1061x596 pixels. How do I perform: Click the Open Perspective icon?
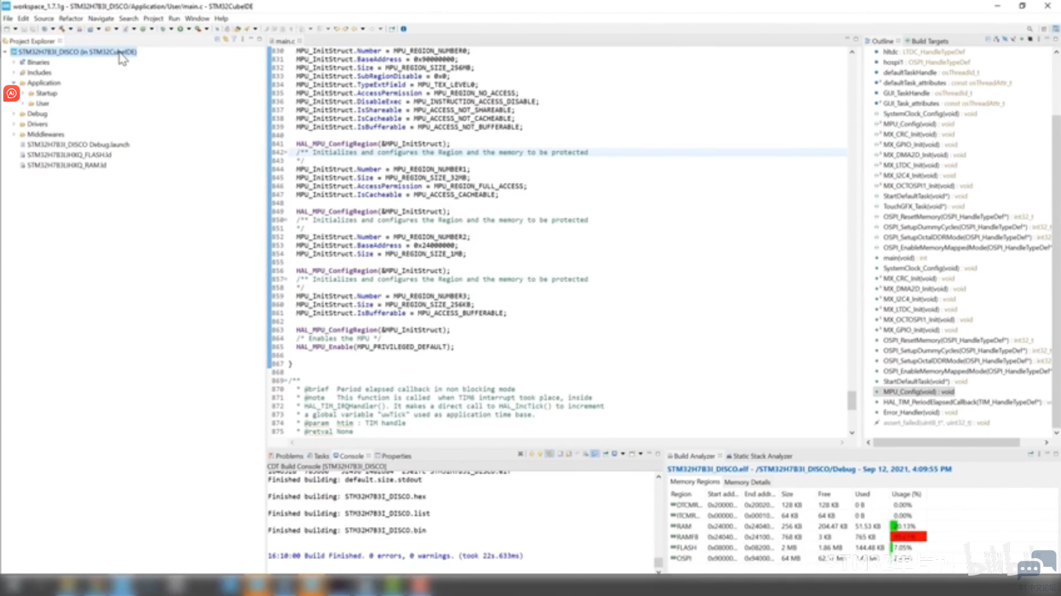click(x=1044, y=29)
